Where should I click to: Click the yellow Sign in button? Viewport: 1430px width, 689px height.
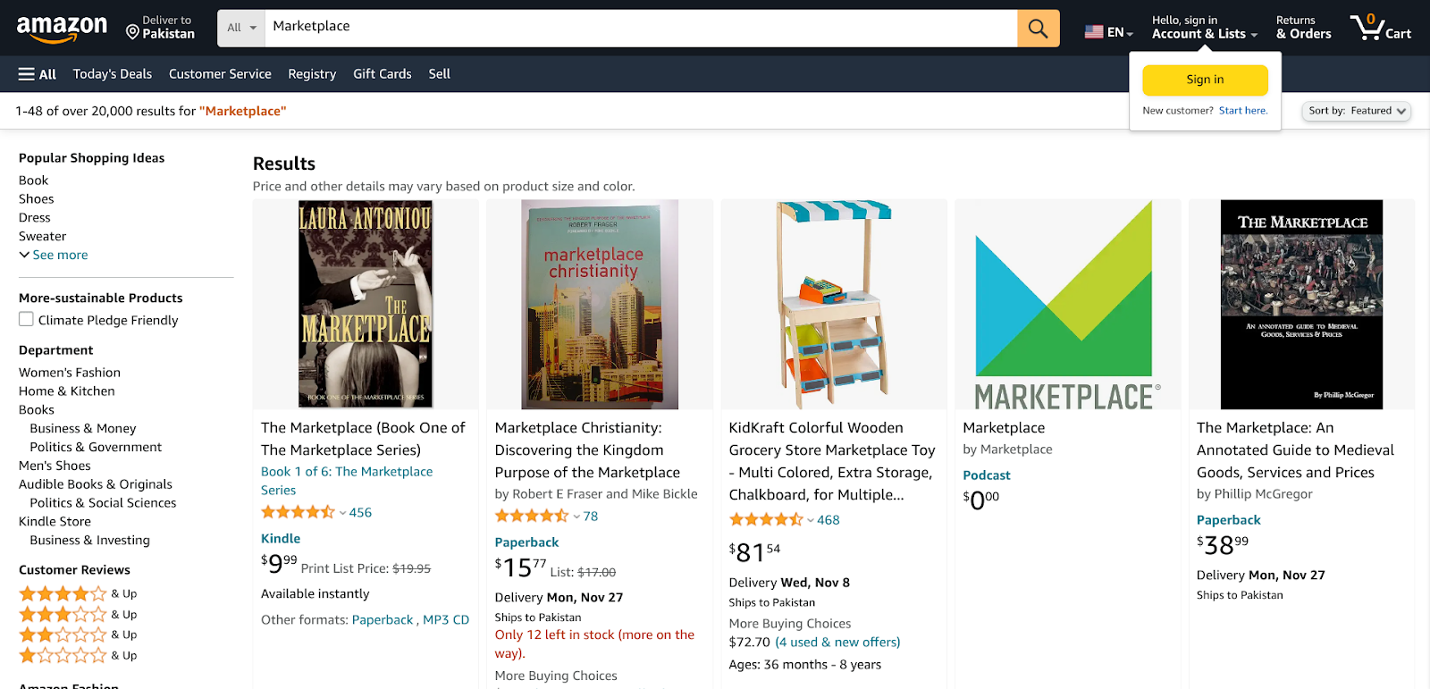1205,80
